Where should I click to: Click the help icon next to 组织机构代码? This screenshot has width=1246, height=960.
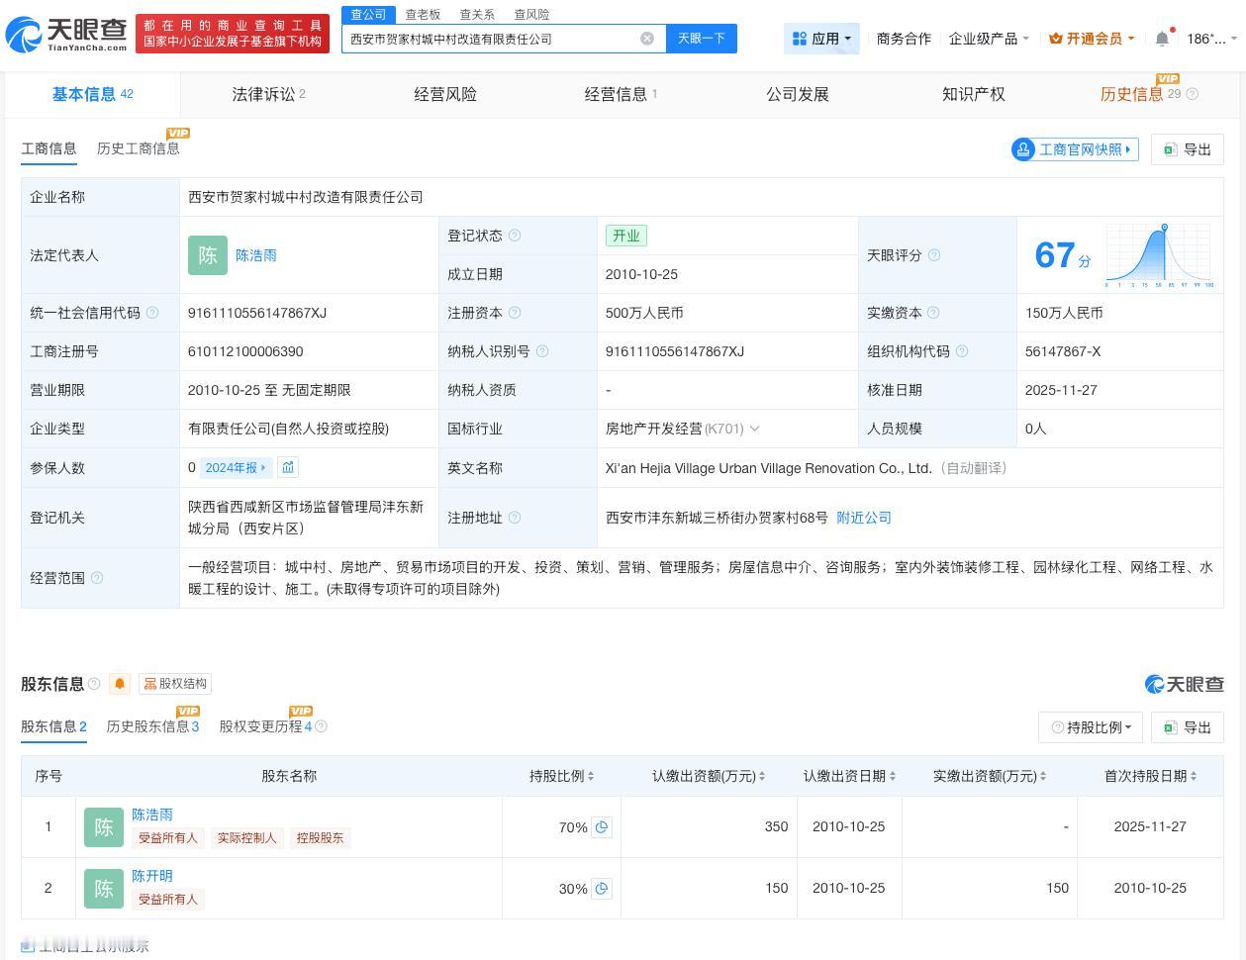pyautogui.click(x=962, y=351)
